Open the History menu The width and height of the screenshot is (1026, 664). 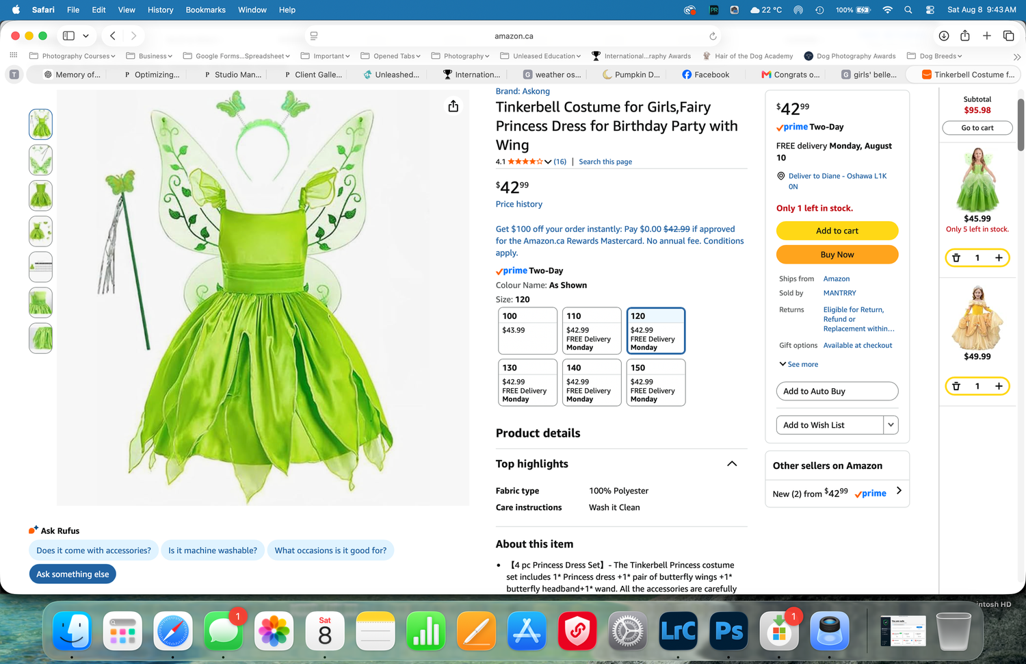coord(160,10)
